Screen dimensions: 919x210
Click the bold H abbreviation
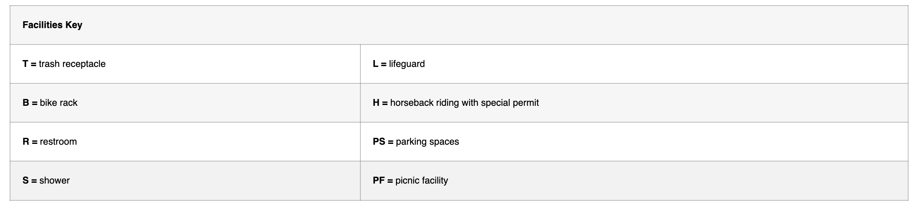tap(376, 103)
